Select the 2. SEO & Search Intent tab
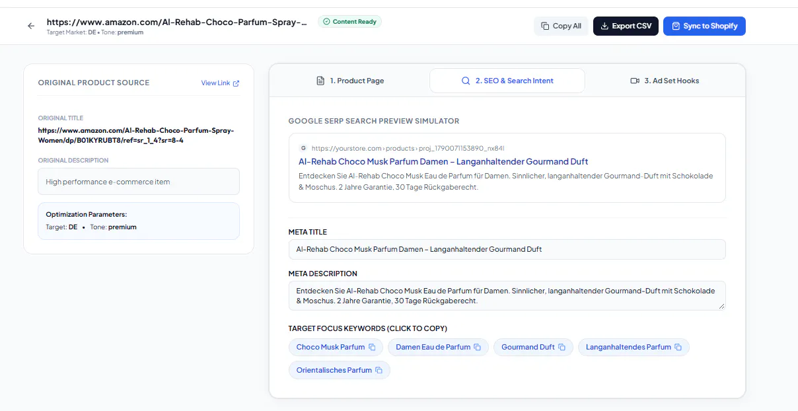Screen dimensions: 798x411 pyautogui.click(x=507, y=81)
